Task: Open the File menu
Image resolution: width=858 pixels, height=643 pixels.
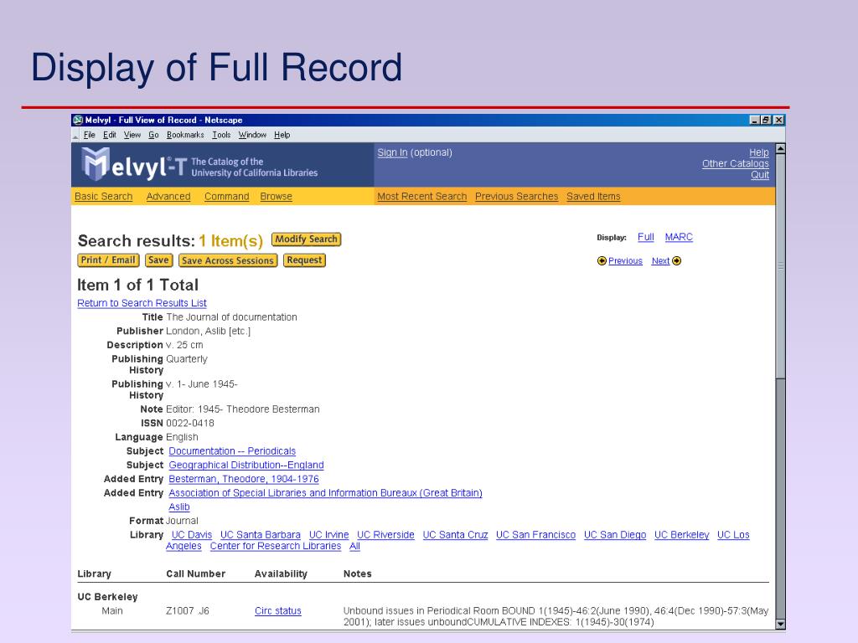Action: coord(89,135)
